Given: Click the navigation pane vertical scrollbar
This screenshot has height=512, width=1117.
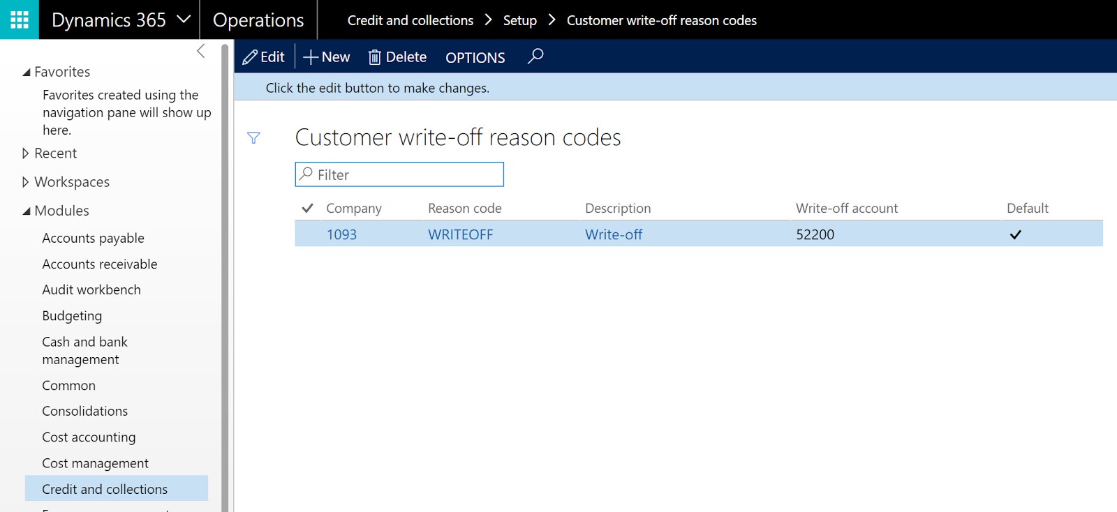Looking at the screenshot, I should (x=225, y=279).
